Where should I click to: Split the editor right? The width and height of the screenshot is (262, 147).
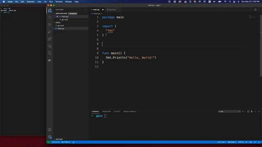[255, 10]
